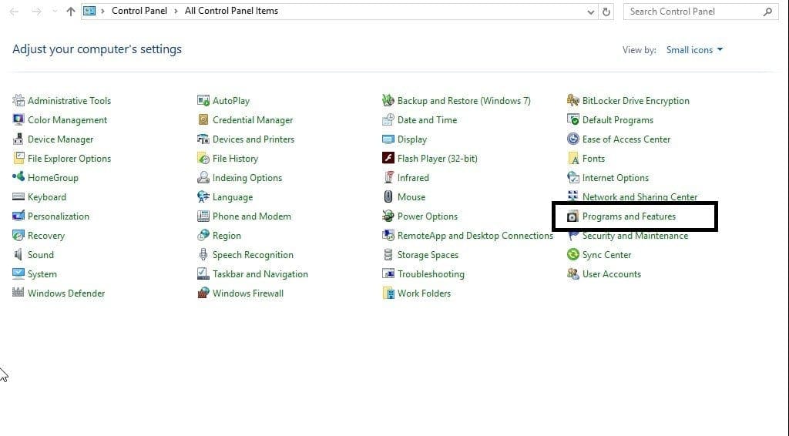Image resolution: width=789 pixels, height=436 pixels.
Task: Click the Back navigation arrow
Action: pyautogui.click(x=14, y=11)
